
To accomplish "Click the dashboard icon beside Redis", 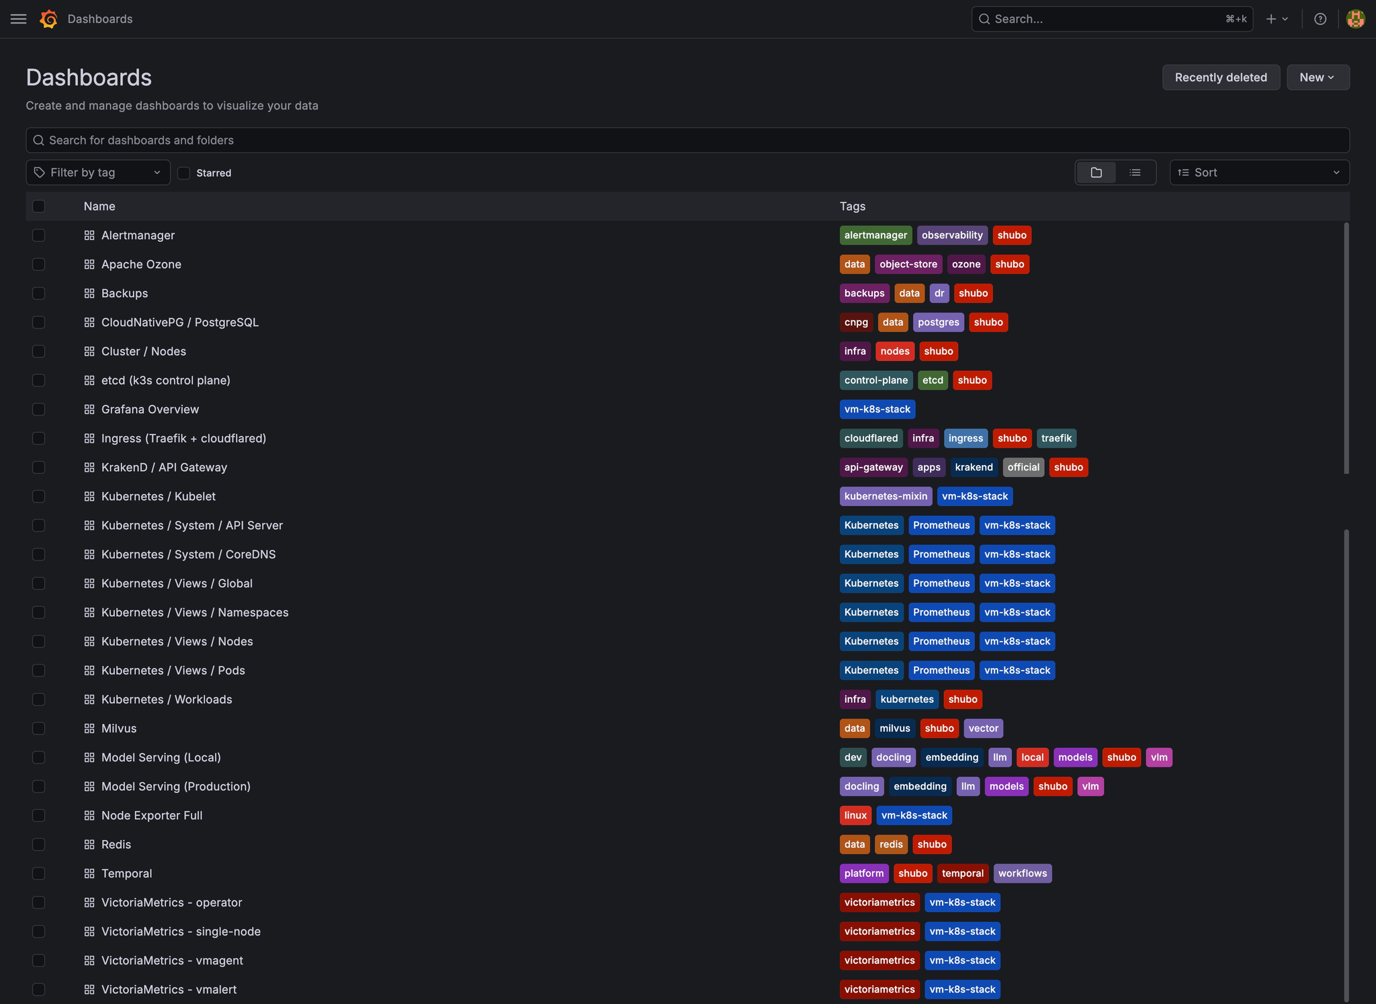I will pyautogui.click(x=89, y=845).
